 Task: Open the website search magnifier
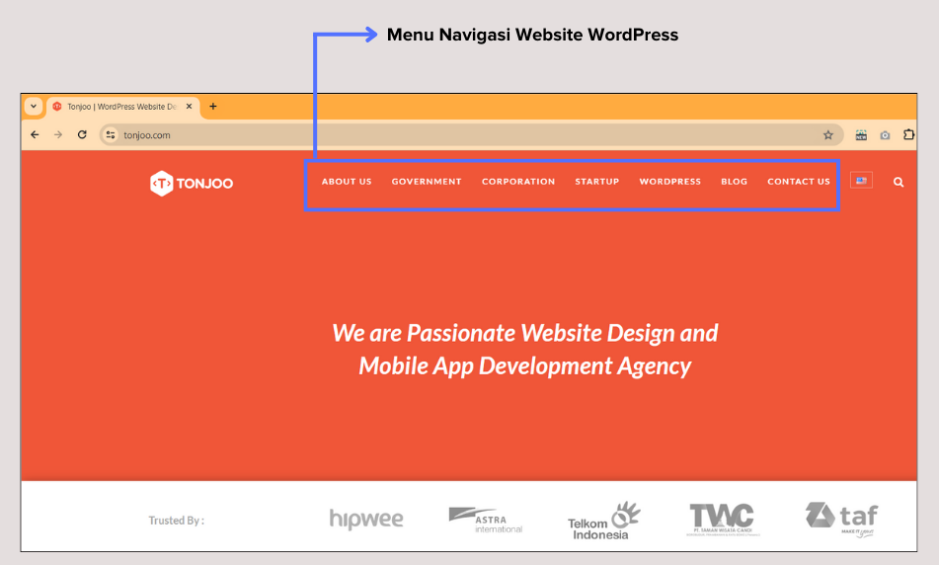pos(899,182)
